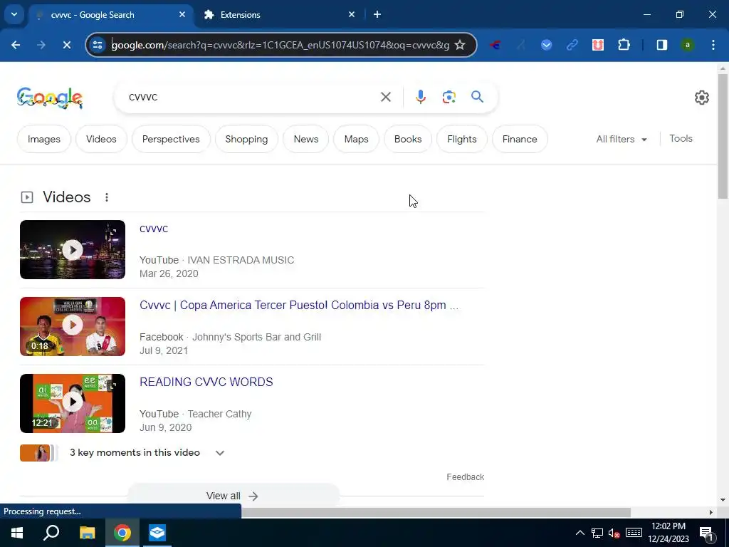Open File Explorer from taskbar
Viewport: 729px width, 547px height.
pyautogui.click(x=87, y=533)
